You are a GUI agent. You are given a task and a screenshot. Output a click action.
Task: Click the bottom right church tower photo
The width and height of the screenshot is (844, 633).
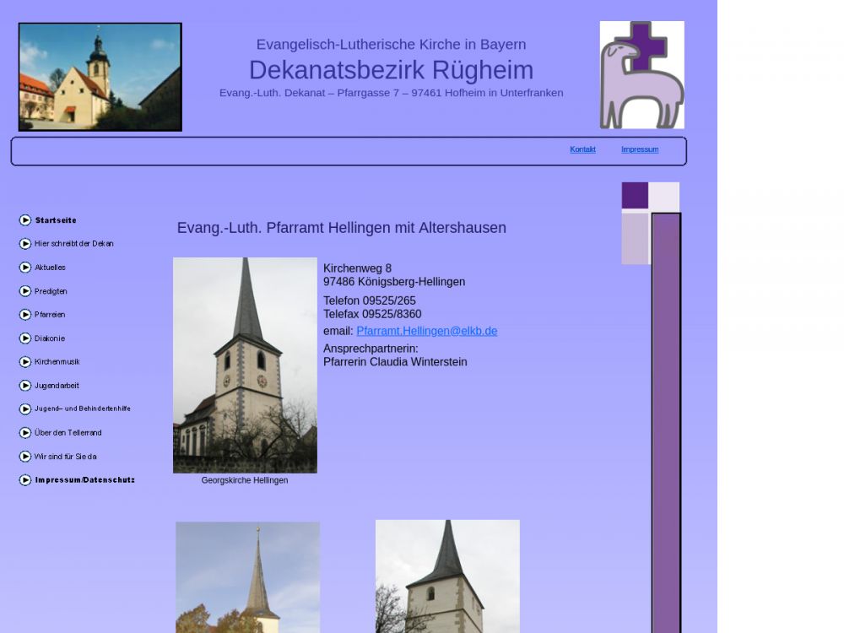tap(447, 576)
